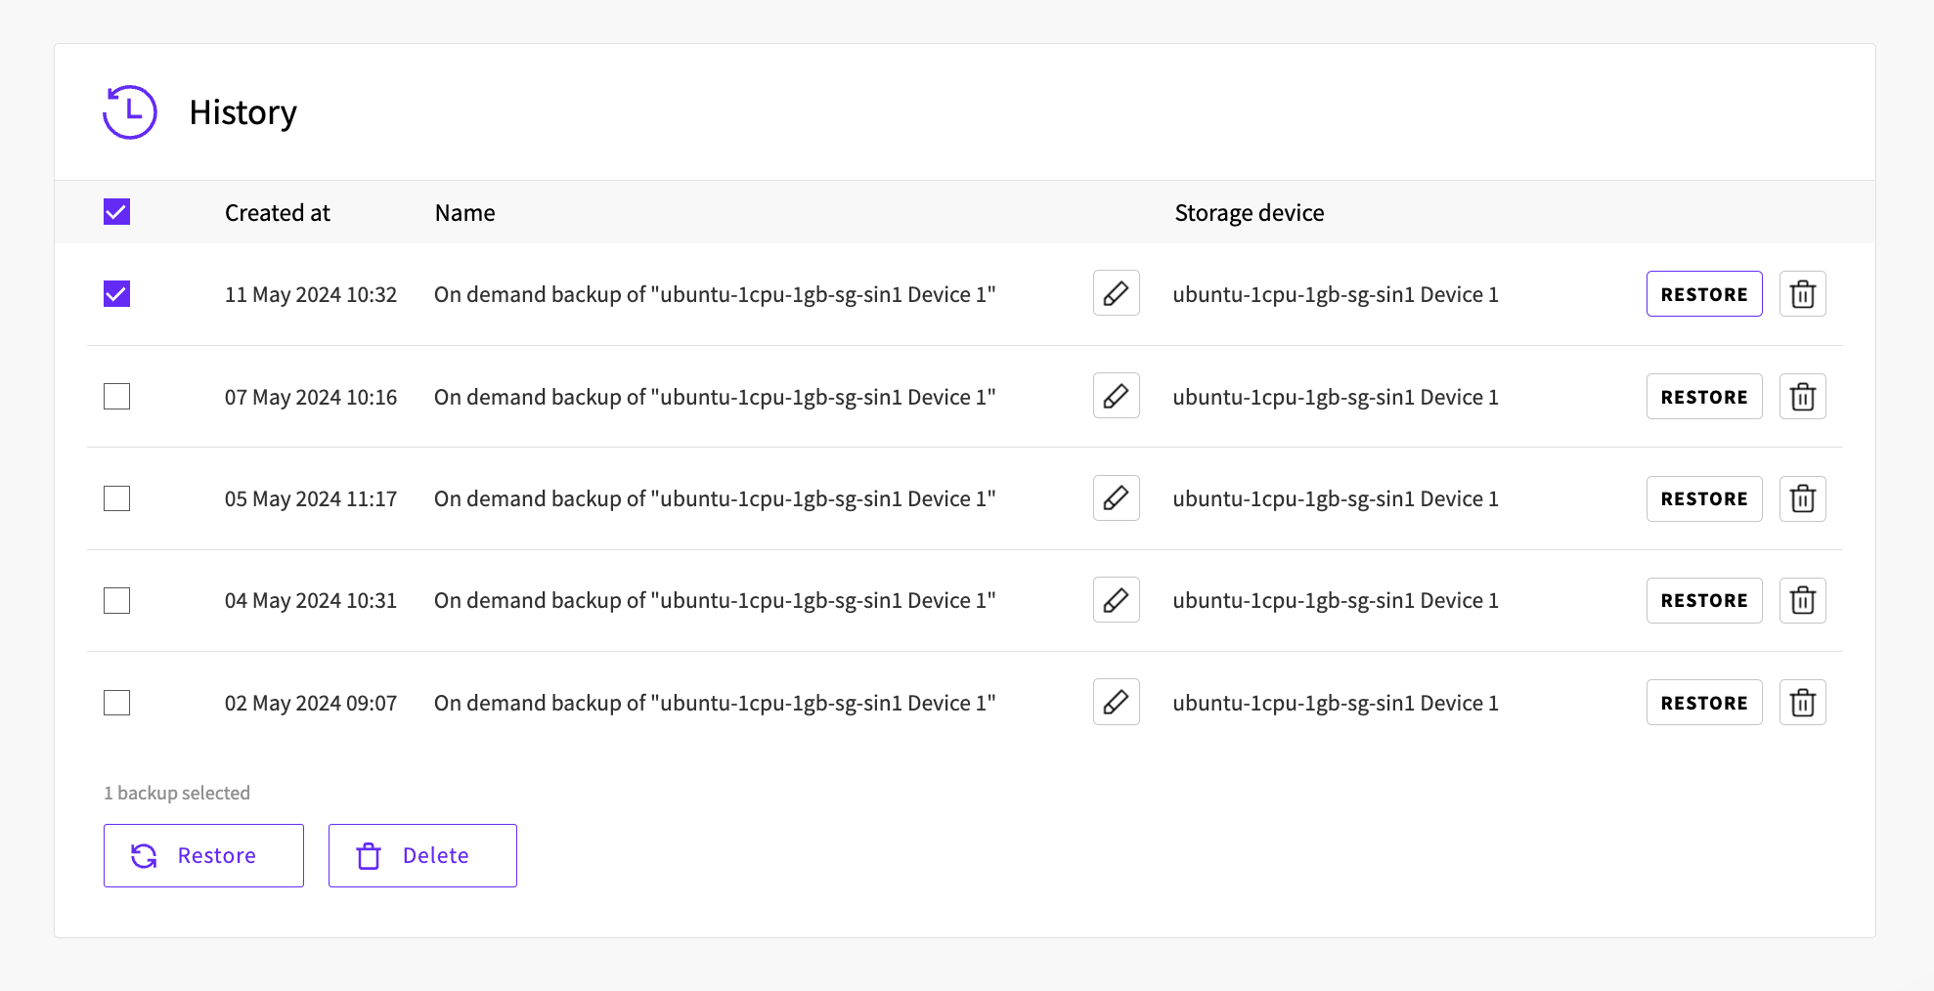The width and height of the screenshot is (1934, 991).
Task: Click the bottom Delete button for selected backups
Action: [x=422, y=855]
